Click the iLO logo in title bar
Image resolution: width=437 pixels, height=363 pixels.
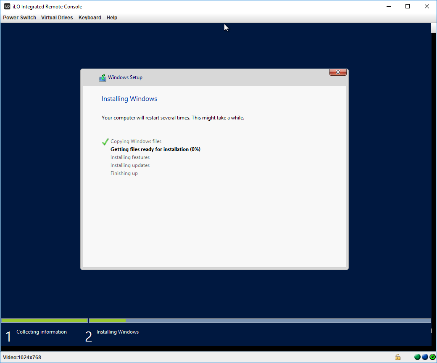click(7, 6)
